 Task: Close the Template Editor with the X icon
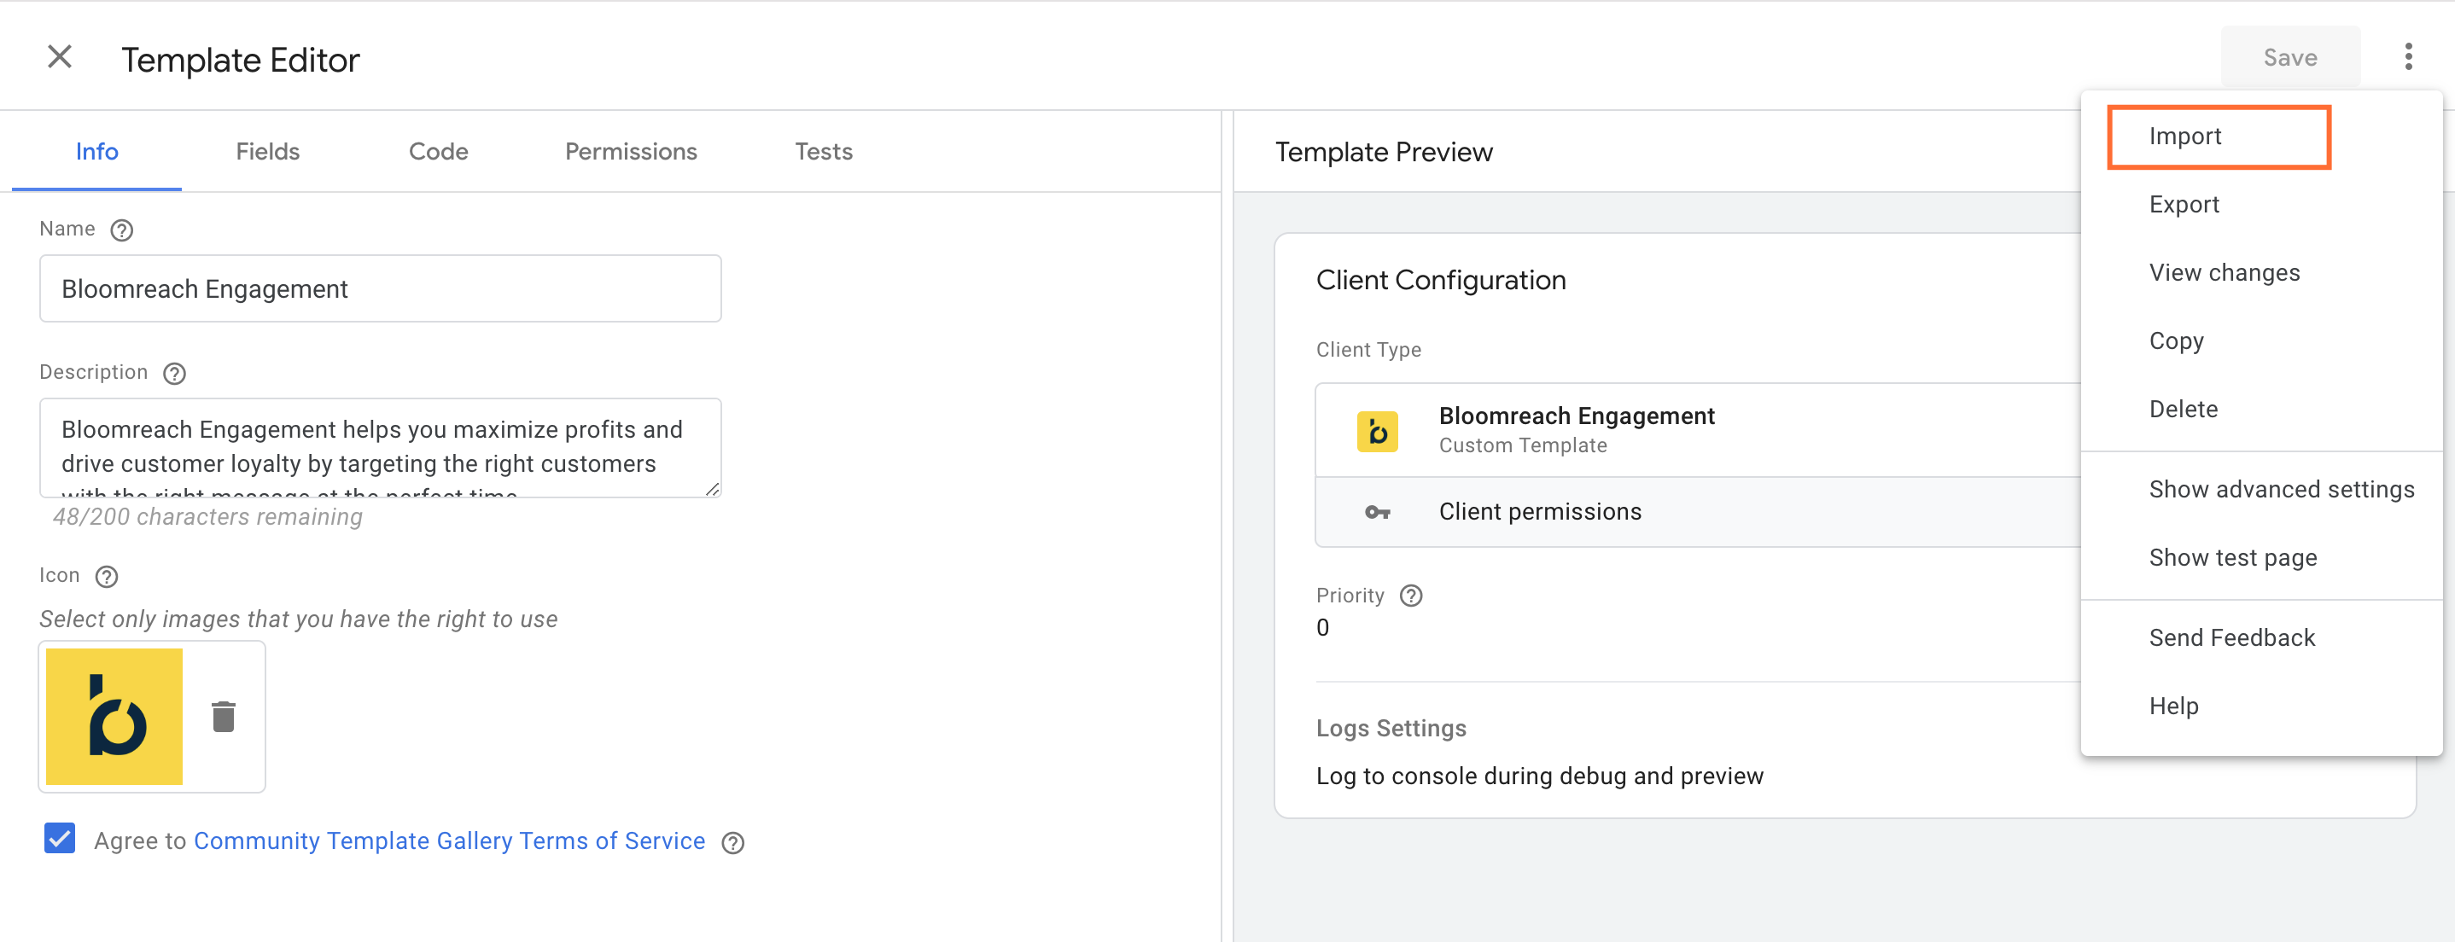(x=60, y=57)
